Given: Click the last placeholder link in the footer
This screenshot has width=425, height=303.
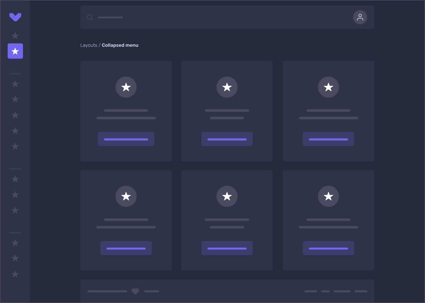Looking at the screenshot, I should tap(361, 291).
